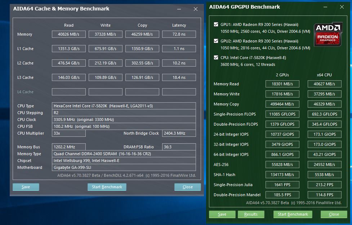This screenshot has height=225, width=352.
Task: Select L1 Cache latency 1.1 ns field
Action: 179,49
